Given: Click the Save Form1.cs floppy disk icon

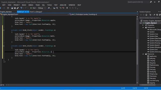Looking at the screenshot, I should pos(15,8).
